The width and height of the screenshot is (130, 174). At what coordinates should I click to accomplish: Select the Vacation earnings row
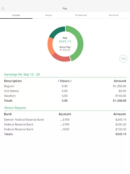click(x=65, y=96)
